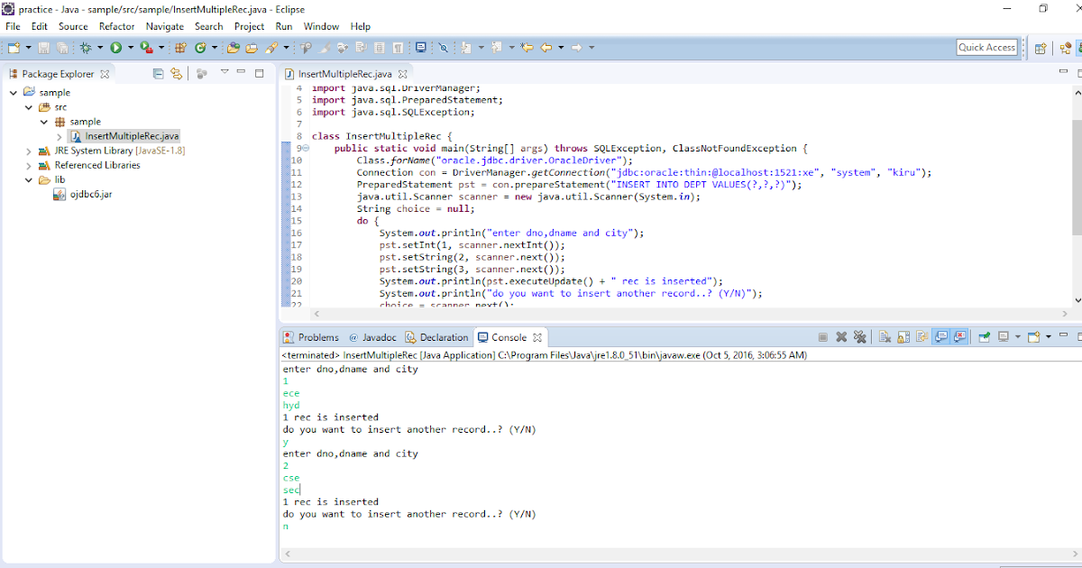Click inside the Quick Access field
This screenshot has height=568, width=1082.
coord(986,46)
